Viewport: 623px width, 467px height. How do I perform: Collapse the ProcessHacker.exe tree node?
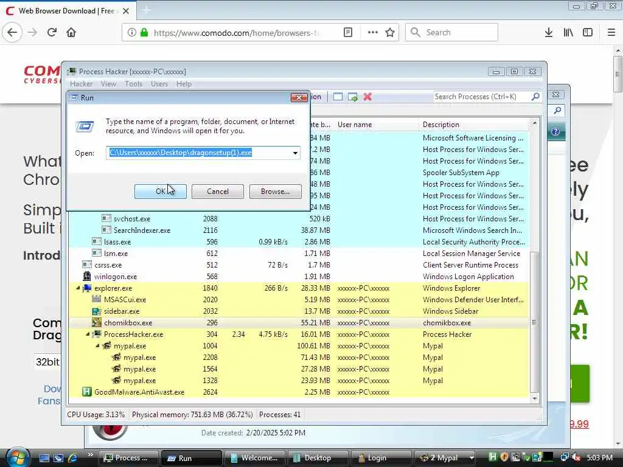(88, 334)
